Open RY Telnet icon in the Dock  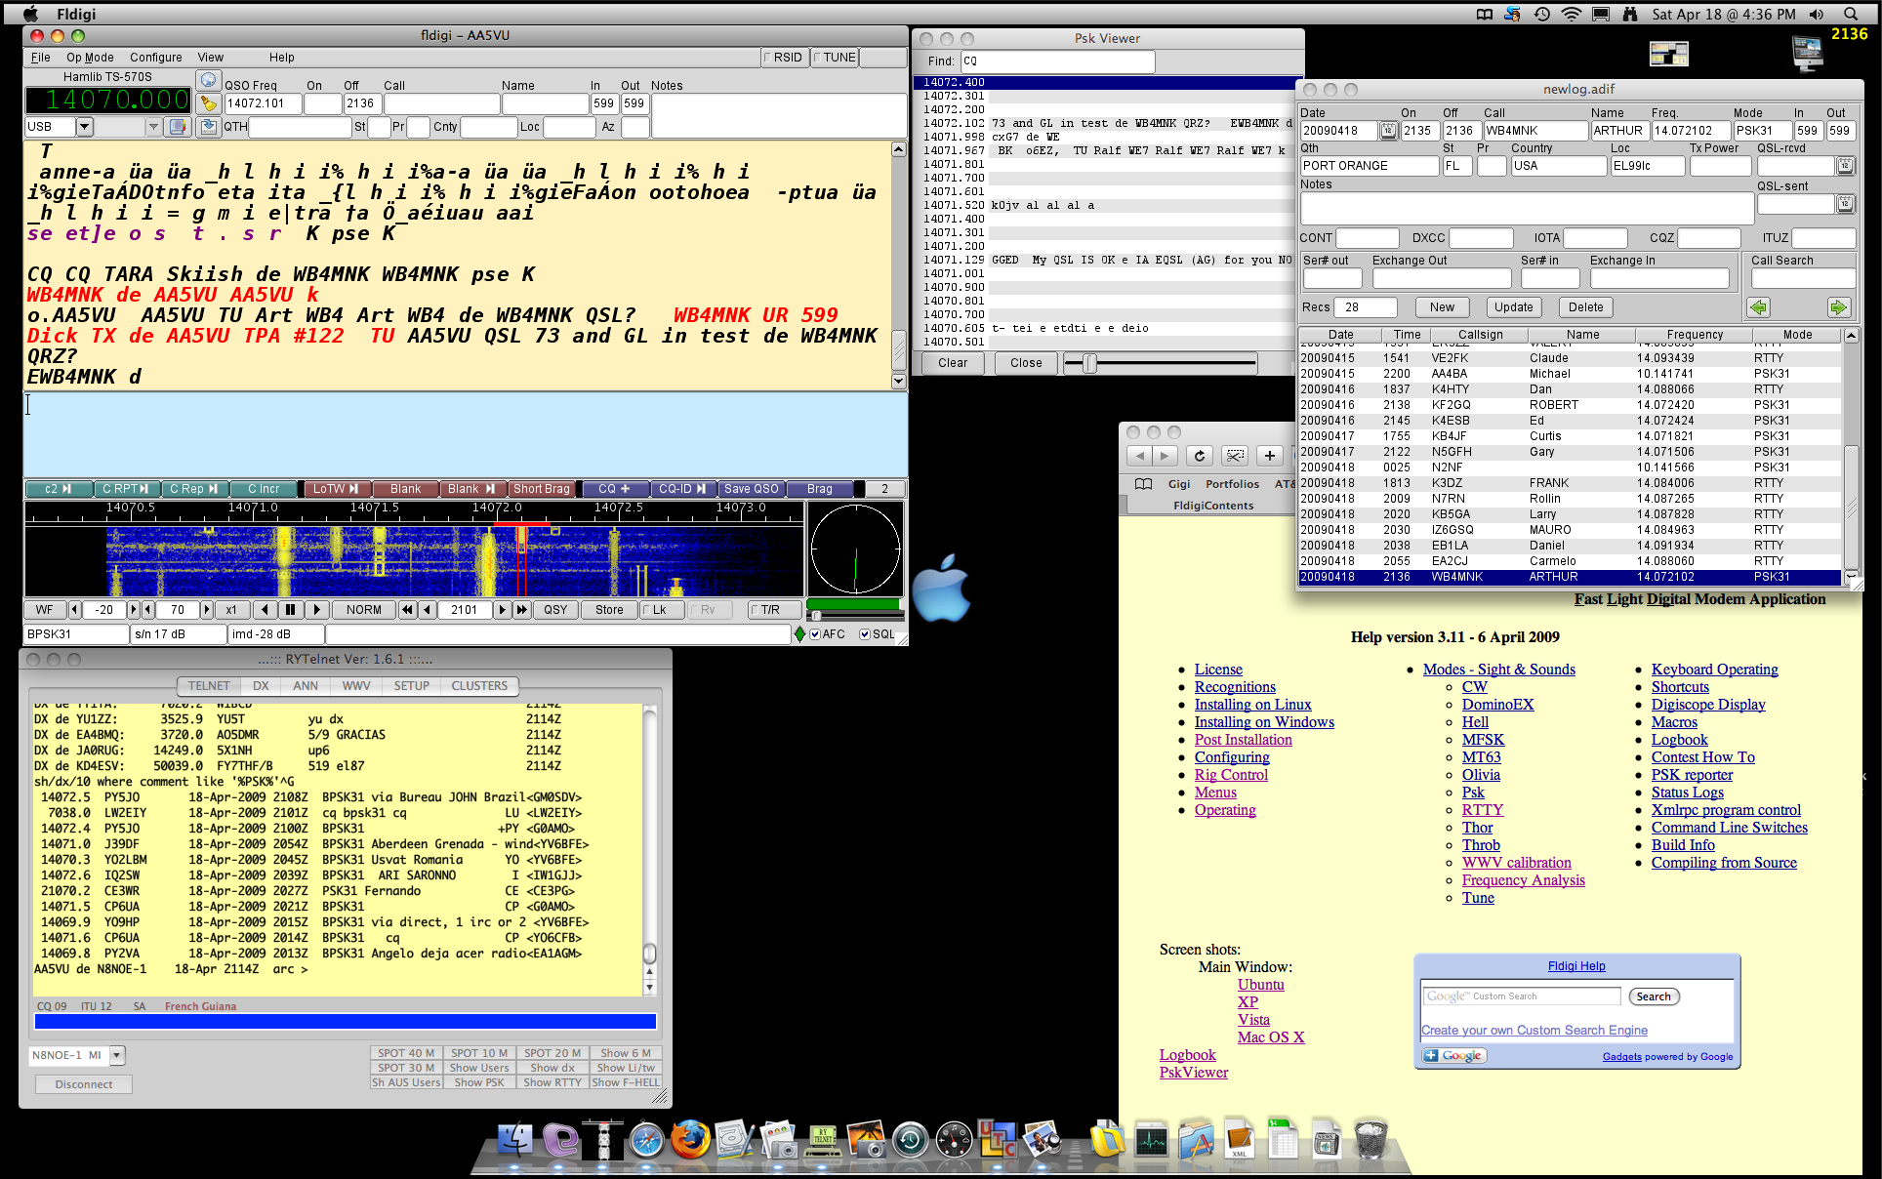(823, 1139)
